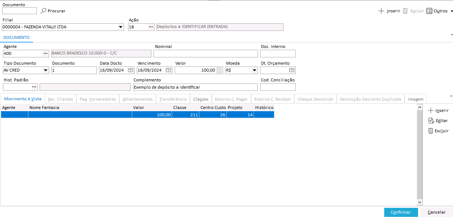Select the row cell with value 100,00
Viewport: 453px width, 218px height.
click(x=152, y=114)
